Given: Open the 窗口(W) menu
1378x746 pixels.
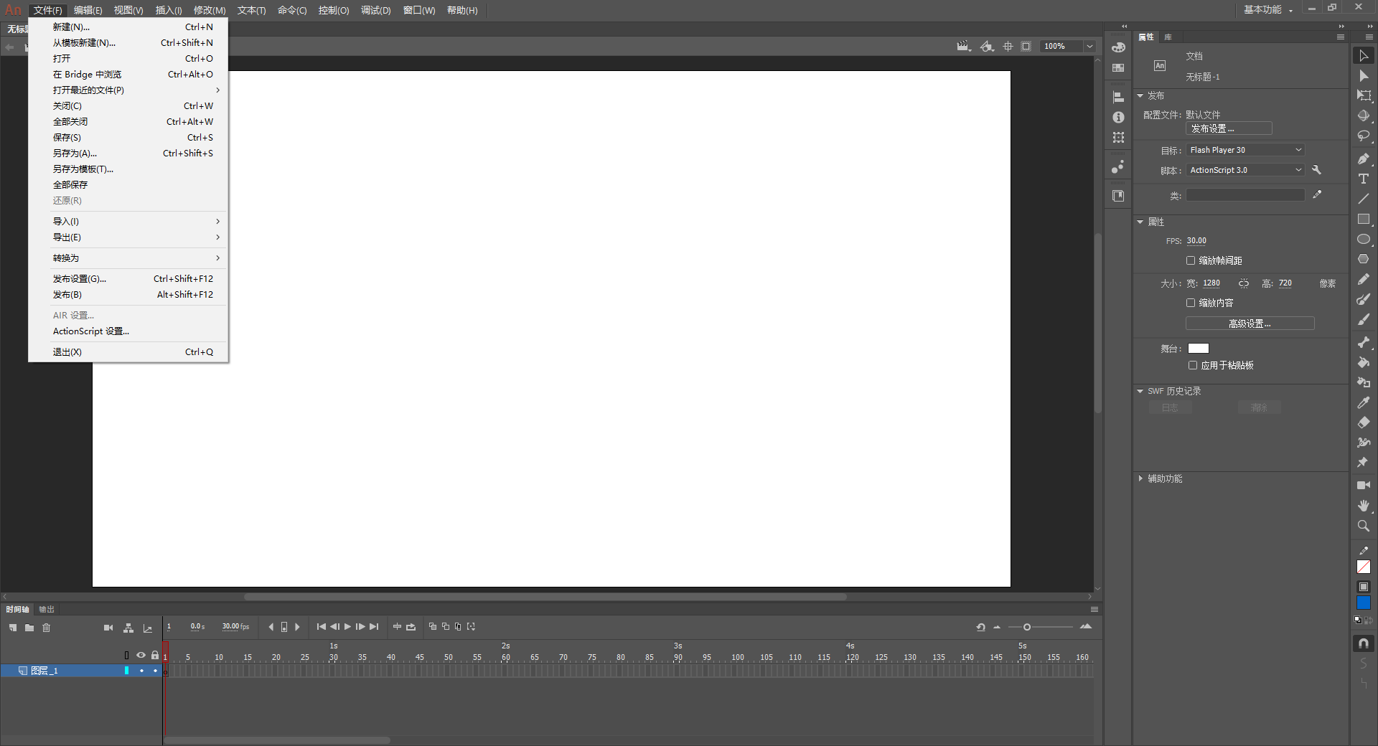Looking at the screenshot, I should 419,10.
